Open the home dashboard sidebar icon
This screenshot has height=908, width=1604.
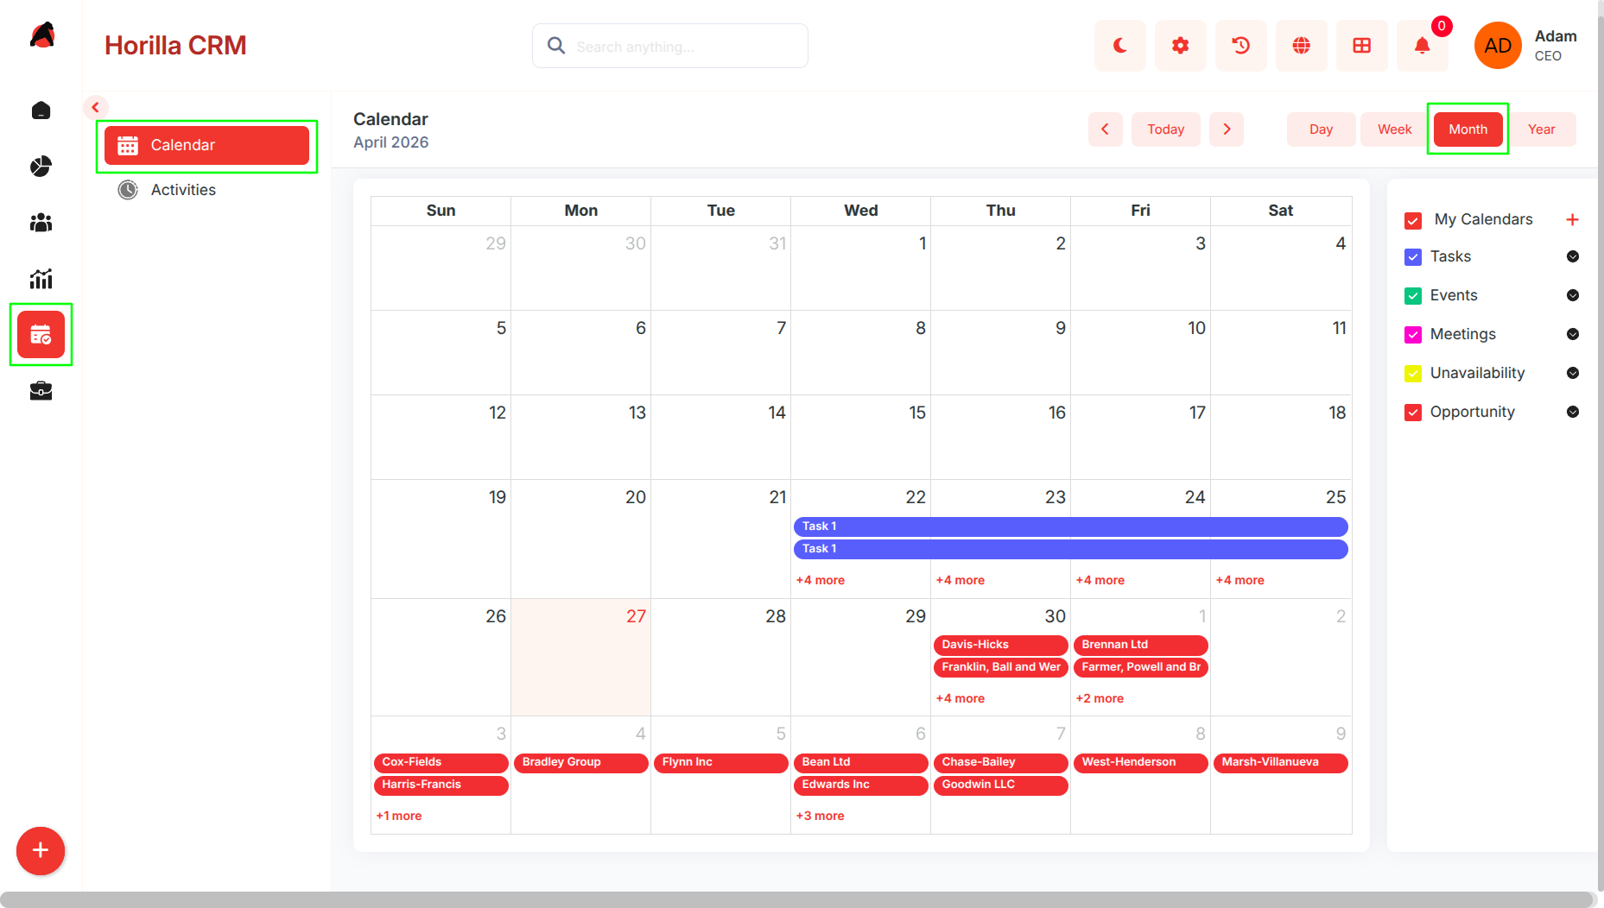tap(41, 110)
